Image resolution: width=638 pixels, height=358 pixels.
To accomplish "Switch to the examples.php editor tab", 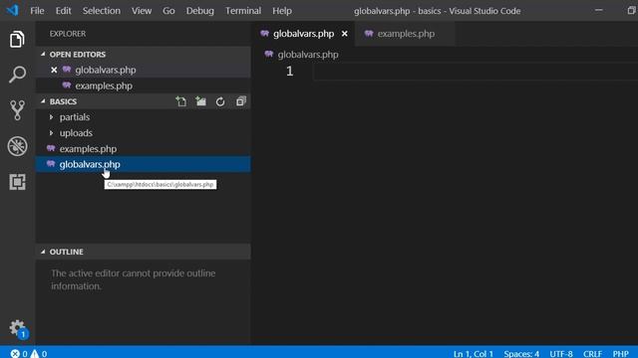I will click(405, 34).
